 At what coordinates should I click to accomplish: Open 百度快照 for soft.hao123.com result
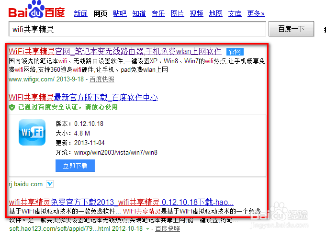(x=168, y=229)
